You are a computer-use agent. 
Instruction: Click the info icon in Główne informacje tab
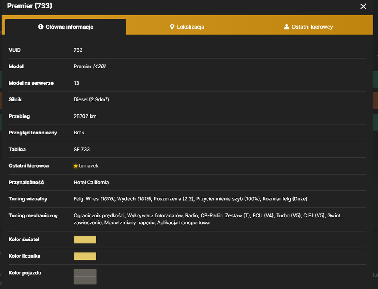[40, 27]
